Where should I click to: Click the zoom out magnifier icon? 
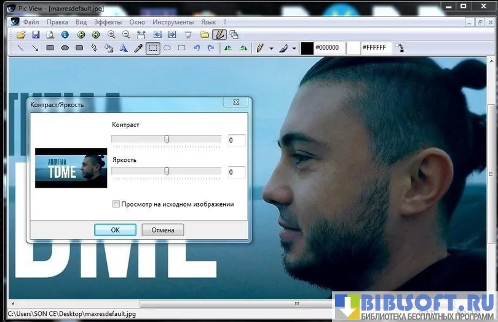[x=126, y=34]
